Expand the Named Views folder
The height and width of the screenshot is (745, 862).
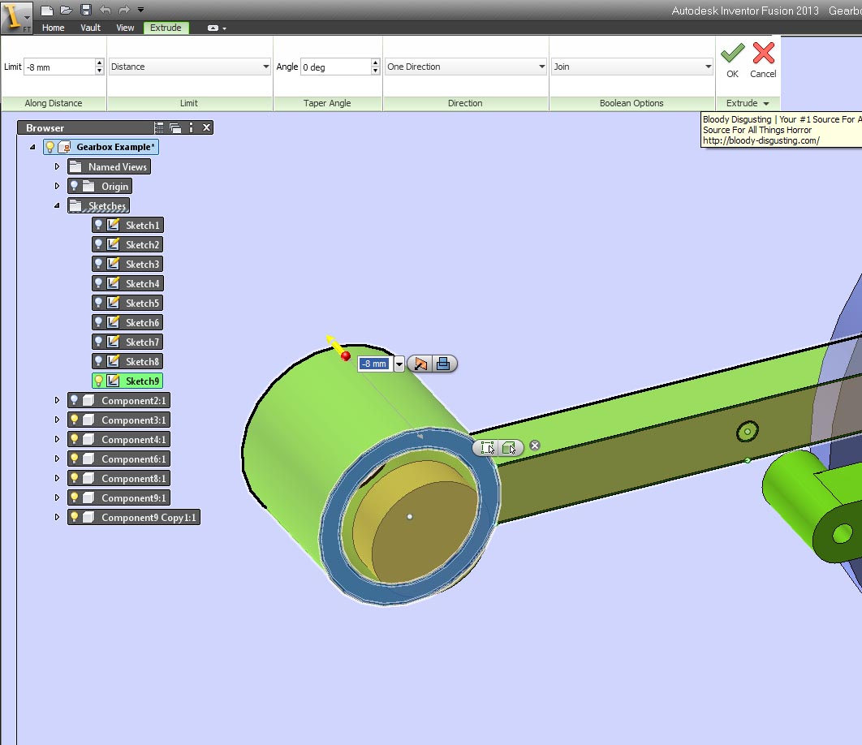[57, 166]
